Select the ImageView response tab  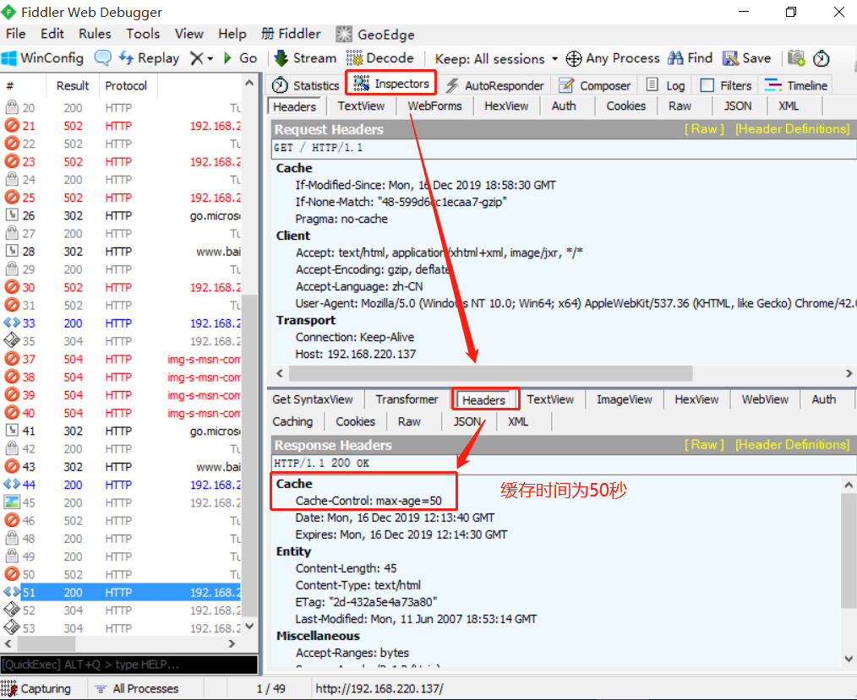625,399
